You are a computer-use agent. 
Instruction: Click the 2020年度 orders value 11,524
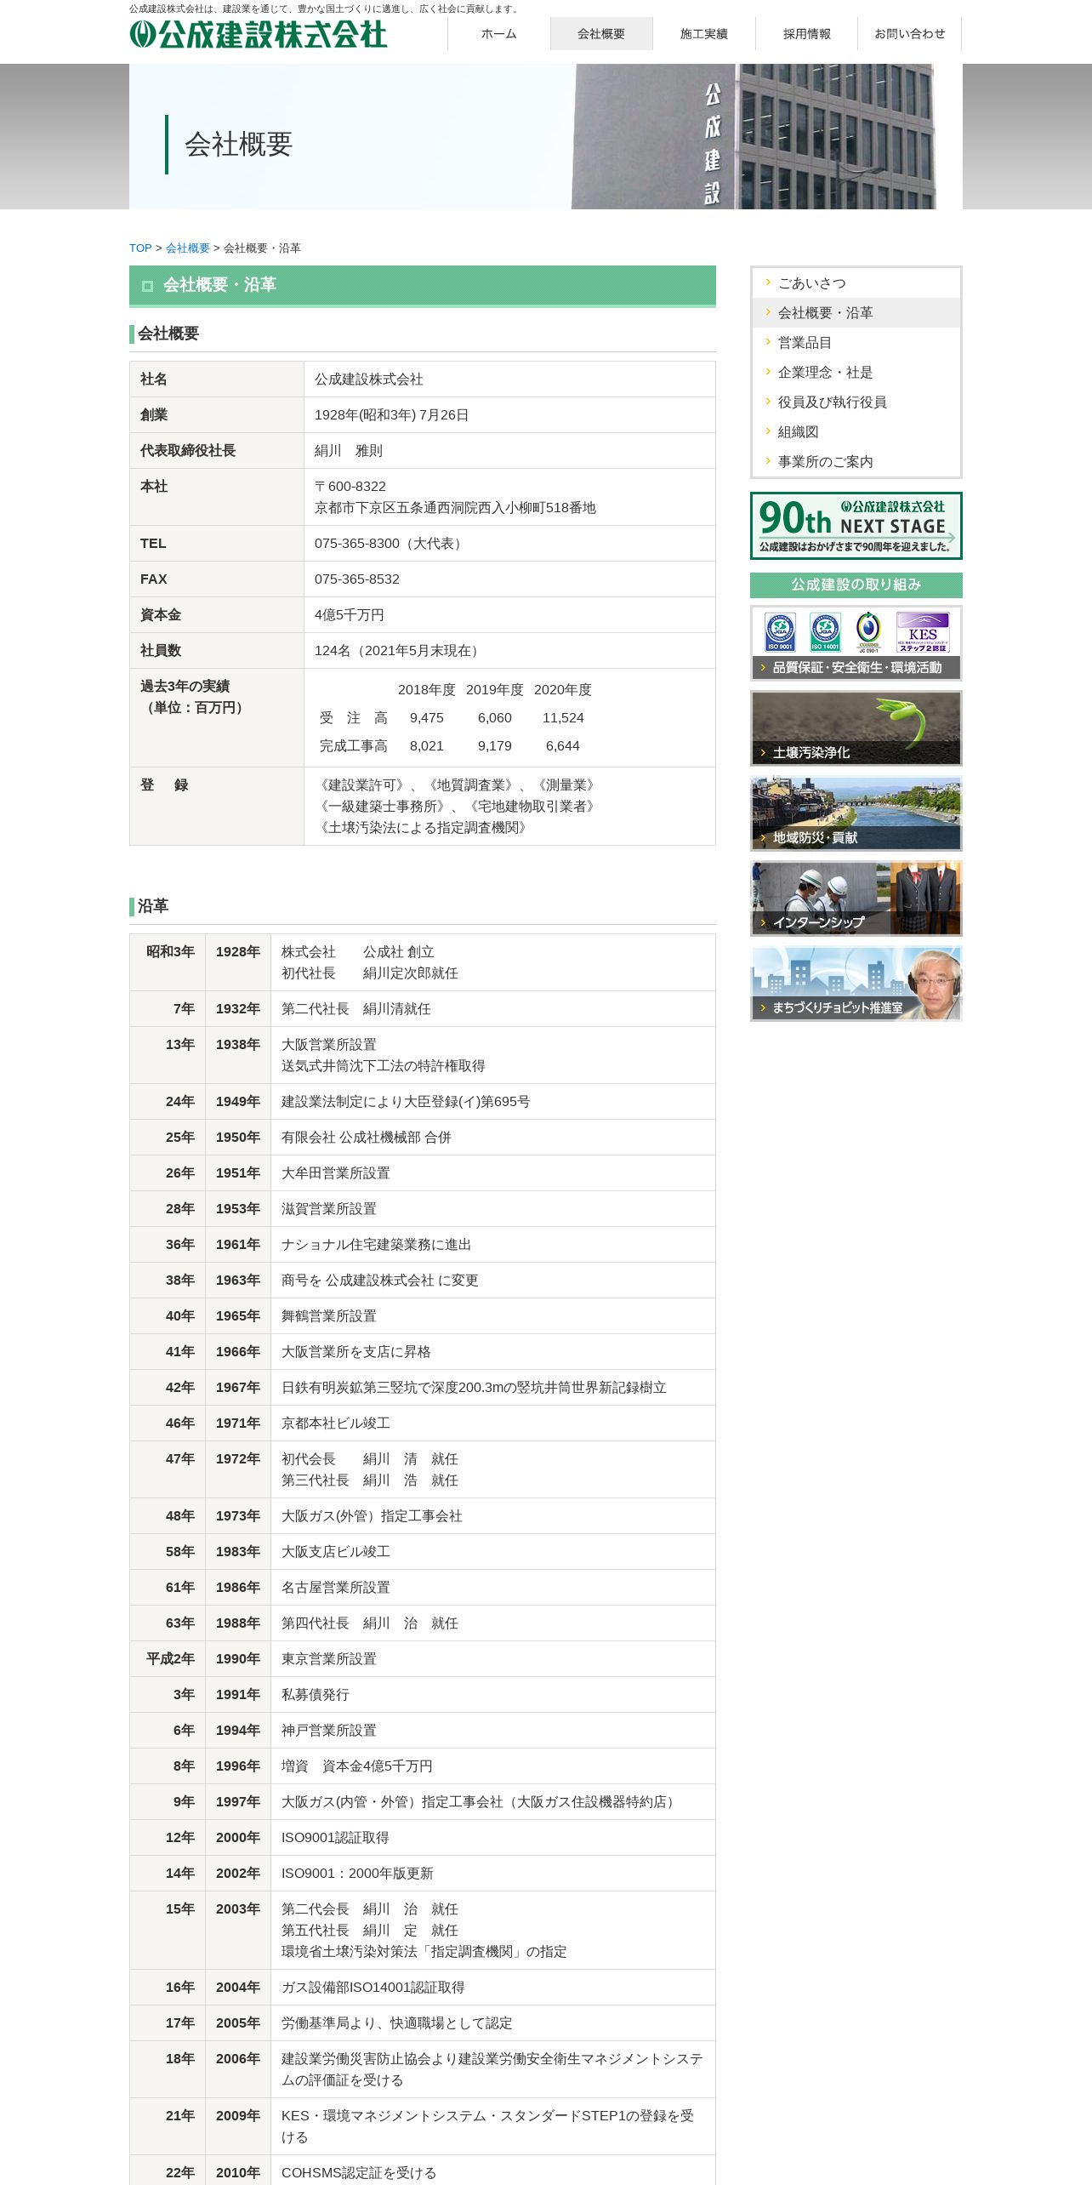point(563,718)
